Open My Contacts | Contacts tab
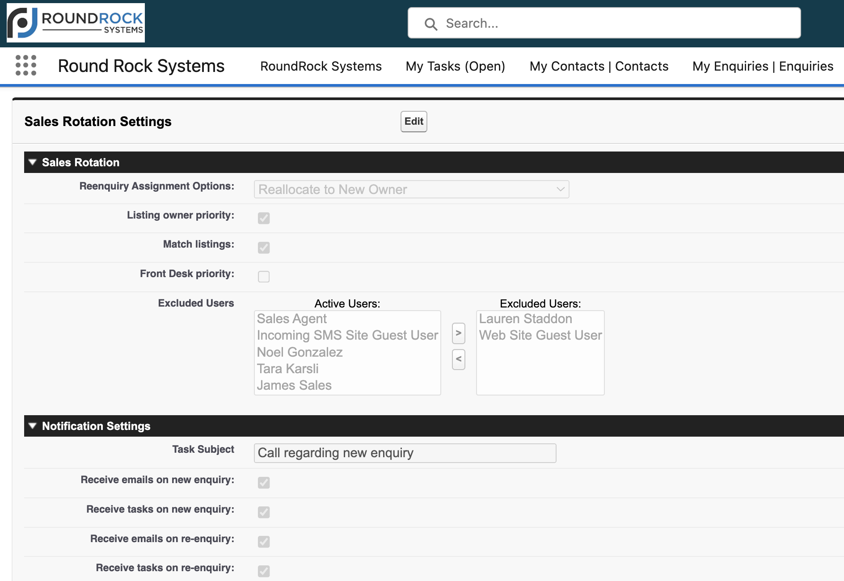Image resolution: width=844 pixels, height=581 pixels. coord(599,66)
